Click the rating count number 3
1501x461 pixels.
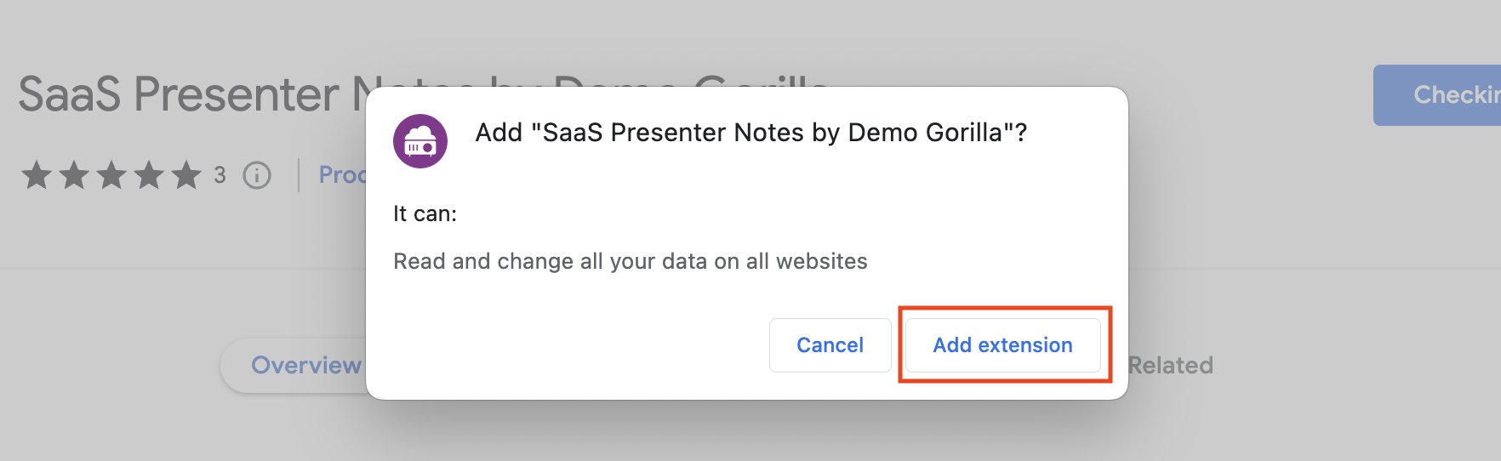click(220, 175)
